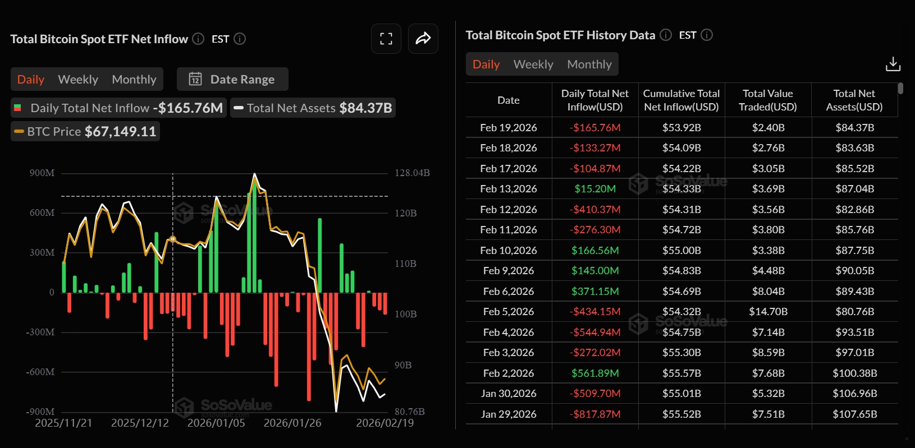915x448 pixels.
Task: Click the $371.15M inflow cell
Action: (x=595, y=291)
